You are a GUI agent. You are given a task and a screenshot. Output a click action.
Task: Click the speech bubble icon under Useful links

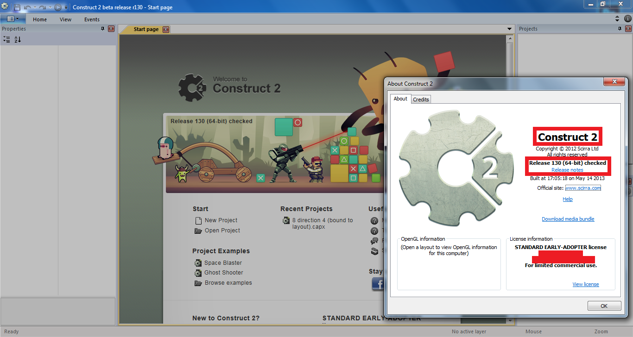pos(374,241)
